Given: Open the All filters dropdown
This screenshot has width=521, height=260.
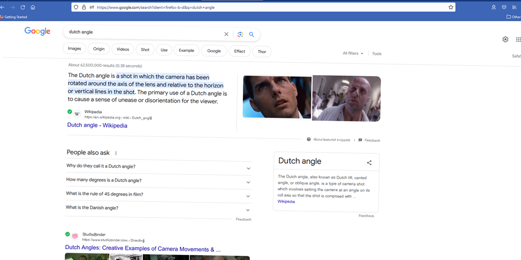Looking at the screenshot, I should point(353,53).
